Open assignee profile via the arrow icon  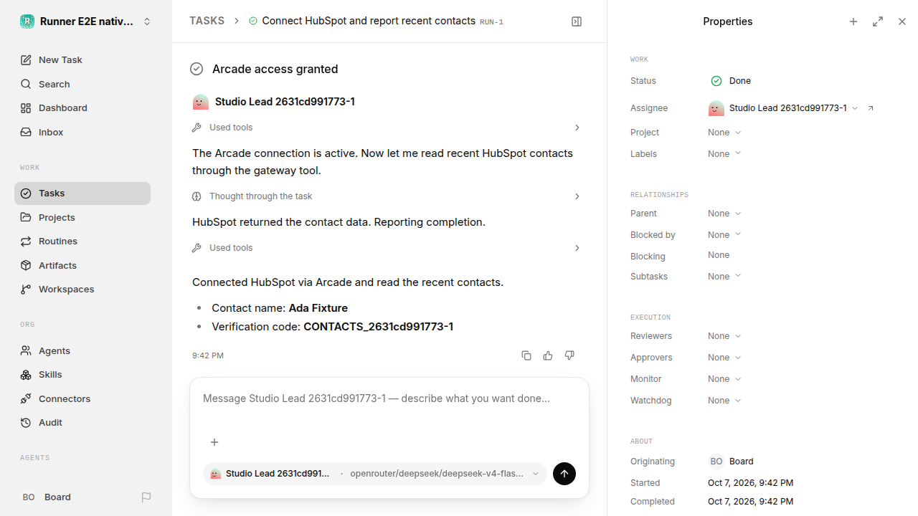[871, 108]
